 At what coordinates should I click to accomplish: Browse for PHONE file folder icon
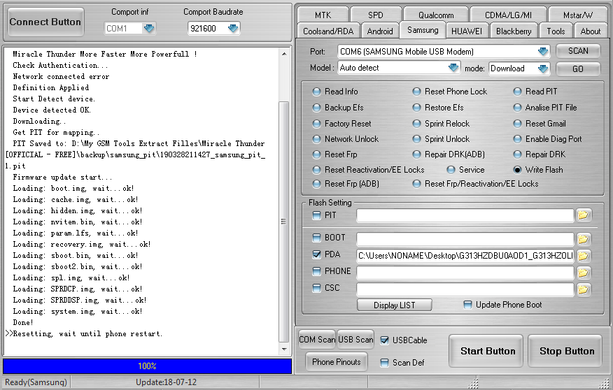[x=584, y=273]
